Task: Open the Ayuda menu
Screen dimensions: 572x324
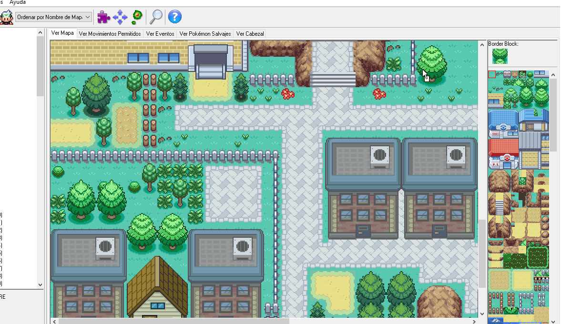Action: pyautogui.click(x=18, y=2)
